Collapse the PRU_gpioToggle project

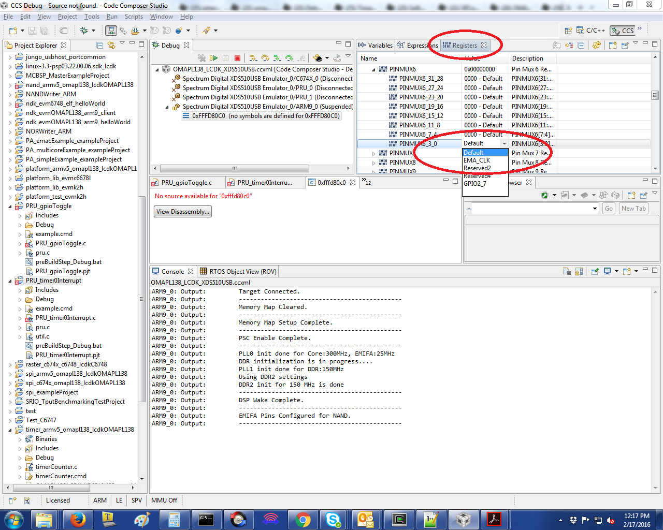10,206
